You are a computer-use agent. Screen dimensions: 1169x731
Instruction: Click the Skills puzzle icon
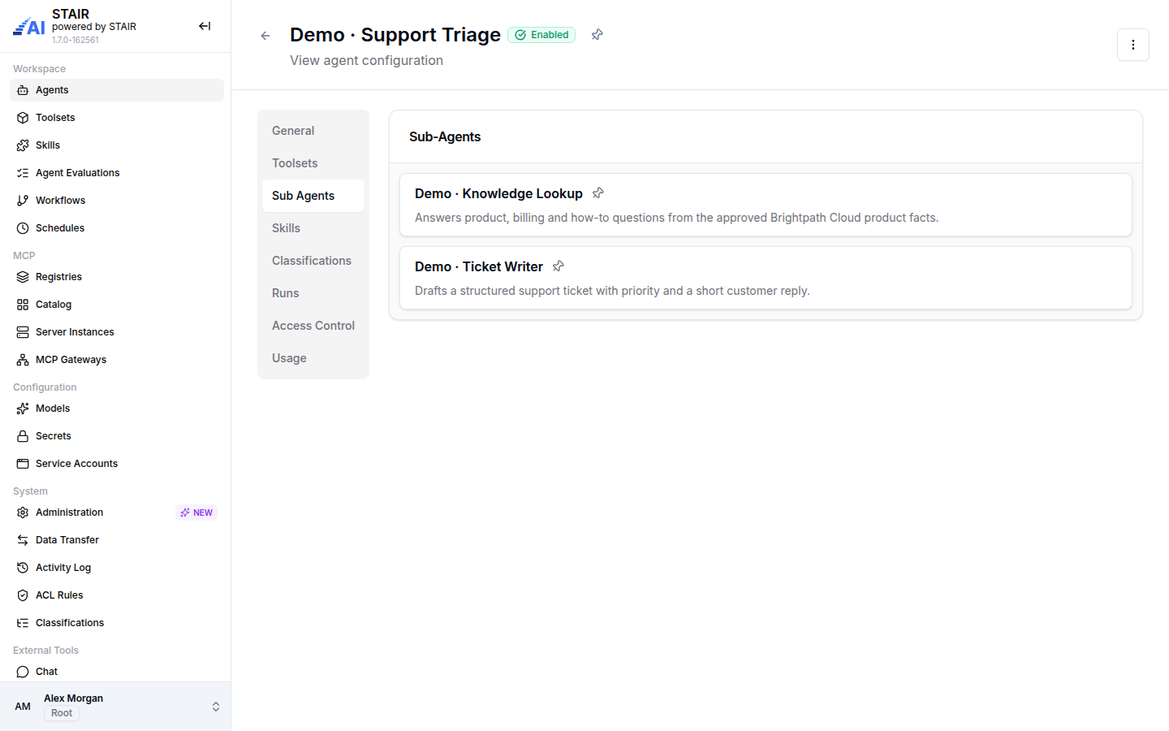point(23,145)
